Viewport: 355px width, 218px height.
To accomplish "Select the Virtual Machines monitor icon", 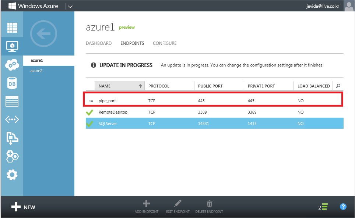I will 12,46.
